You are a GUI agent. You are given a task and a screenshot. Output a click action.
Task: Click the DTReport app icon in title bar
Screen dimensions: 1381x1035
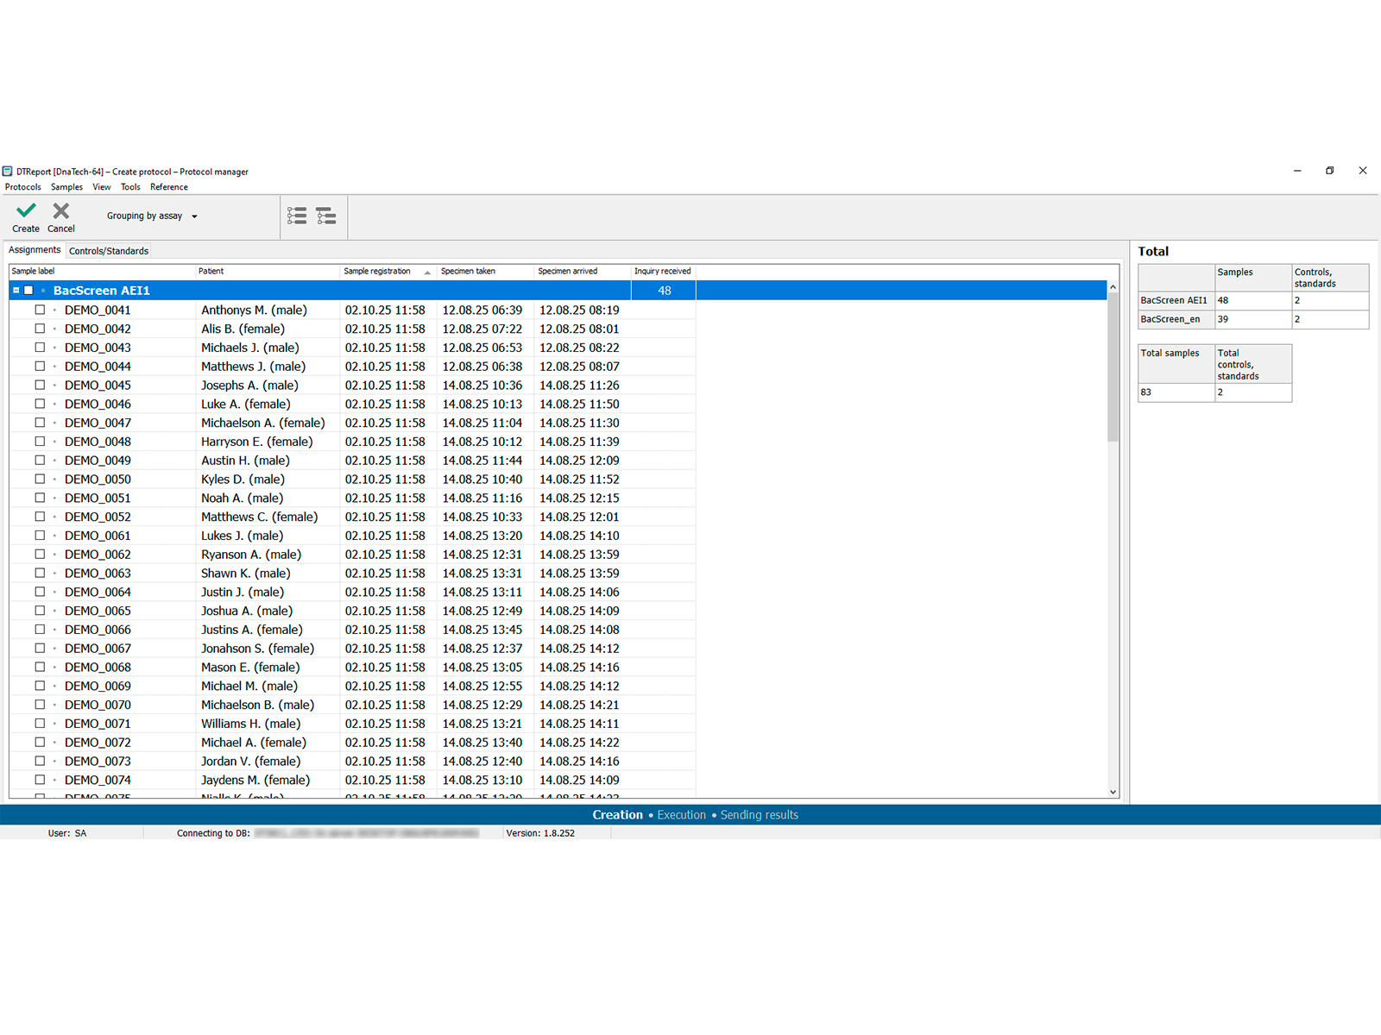coord(8,172)
